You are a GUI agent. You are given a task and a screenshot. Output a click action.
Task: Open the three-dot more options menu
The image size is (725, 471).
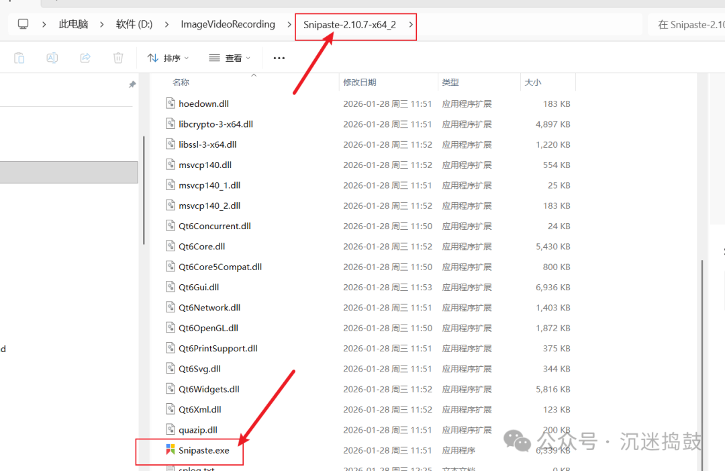[279, 58]
